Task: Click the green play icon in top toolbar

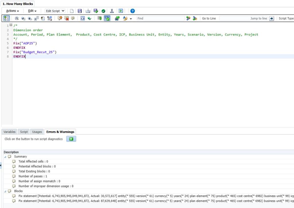Action: [121, 11]
